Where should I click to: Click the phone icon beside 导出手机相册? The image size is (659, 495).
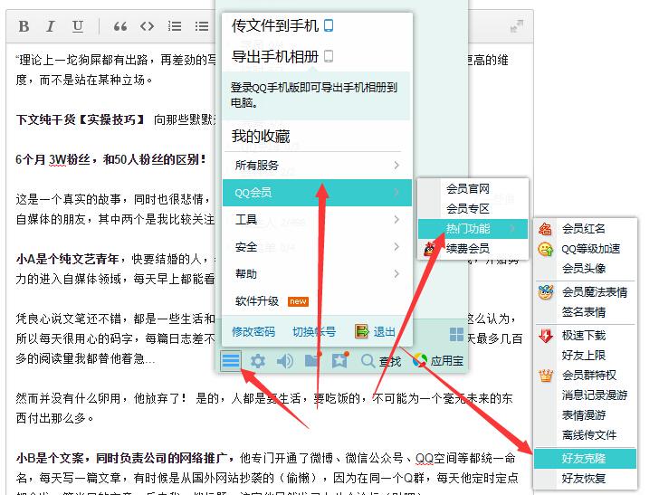(x=329, y=56)
